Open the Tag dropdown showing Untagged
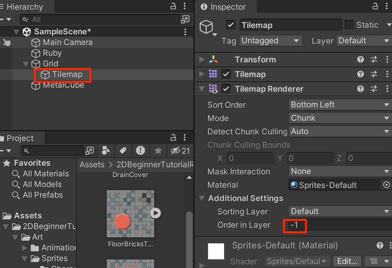392x268 pixels. coord(271,41)
